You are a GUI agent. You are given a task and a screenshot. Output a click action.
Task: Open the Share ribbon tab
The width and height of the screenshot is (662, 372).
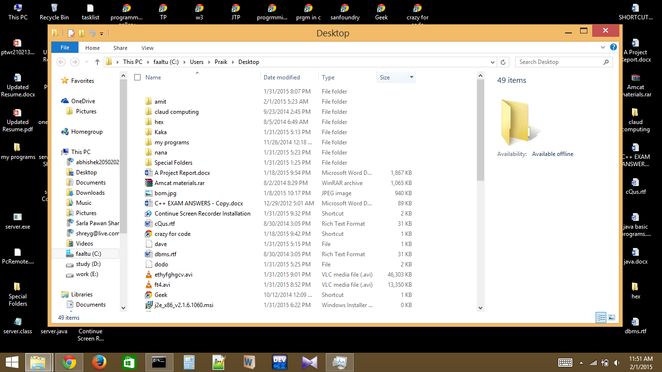pos(120,48)
